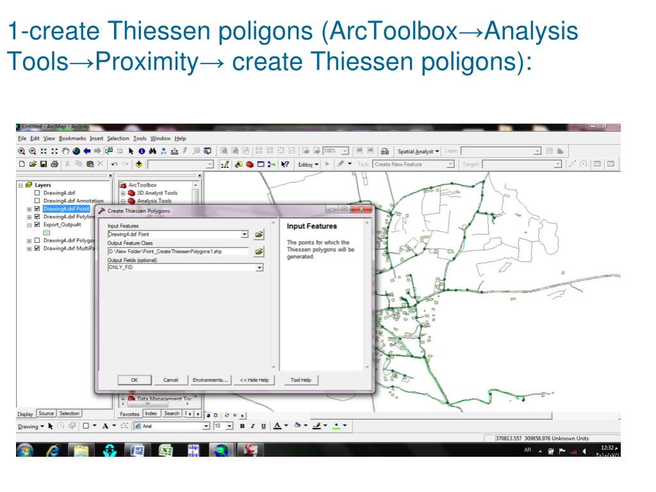The image size is (656, 492).
Task: Switch to Source tab in table of contents
Action: point(46,413)
